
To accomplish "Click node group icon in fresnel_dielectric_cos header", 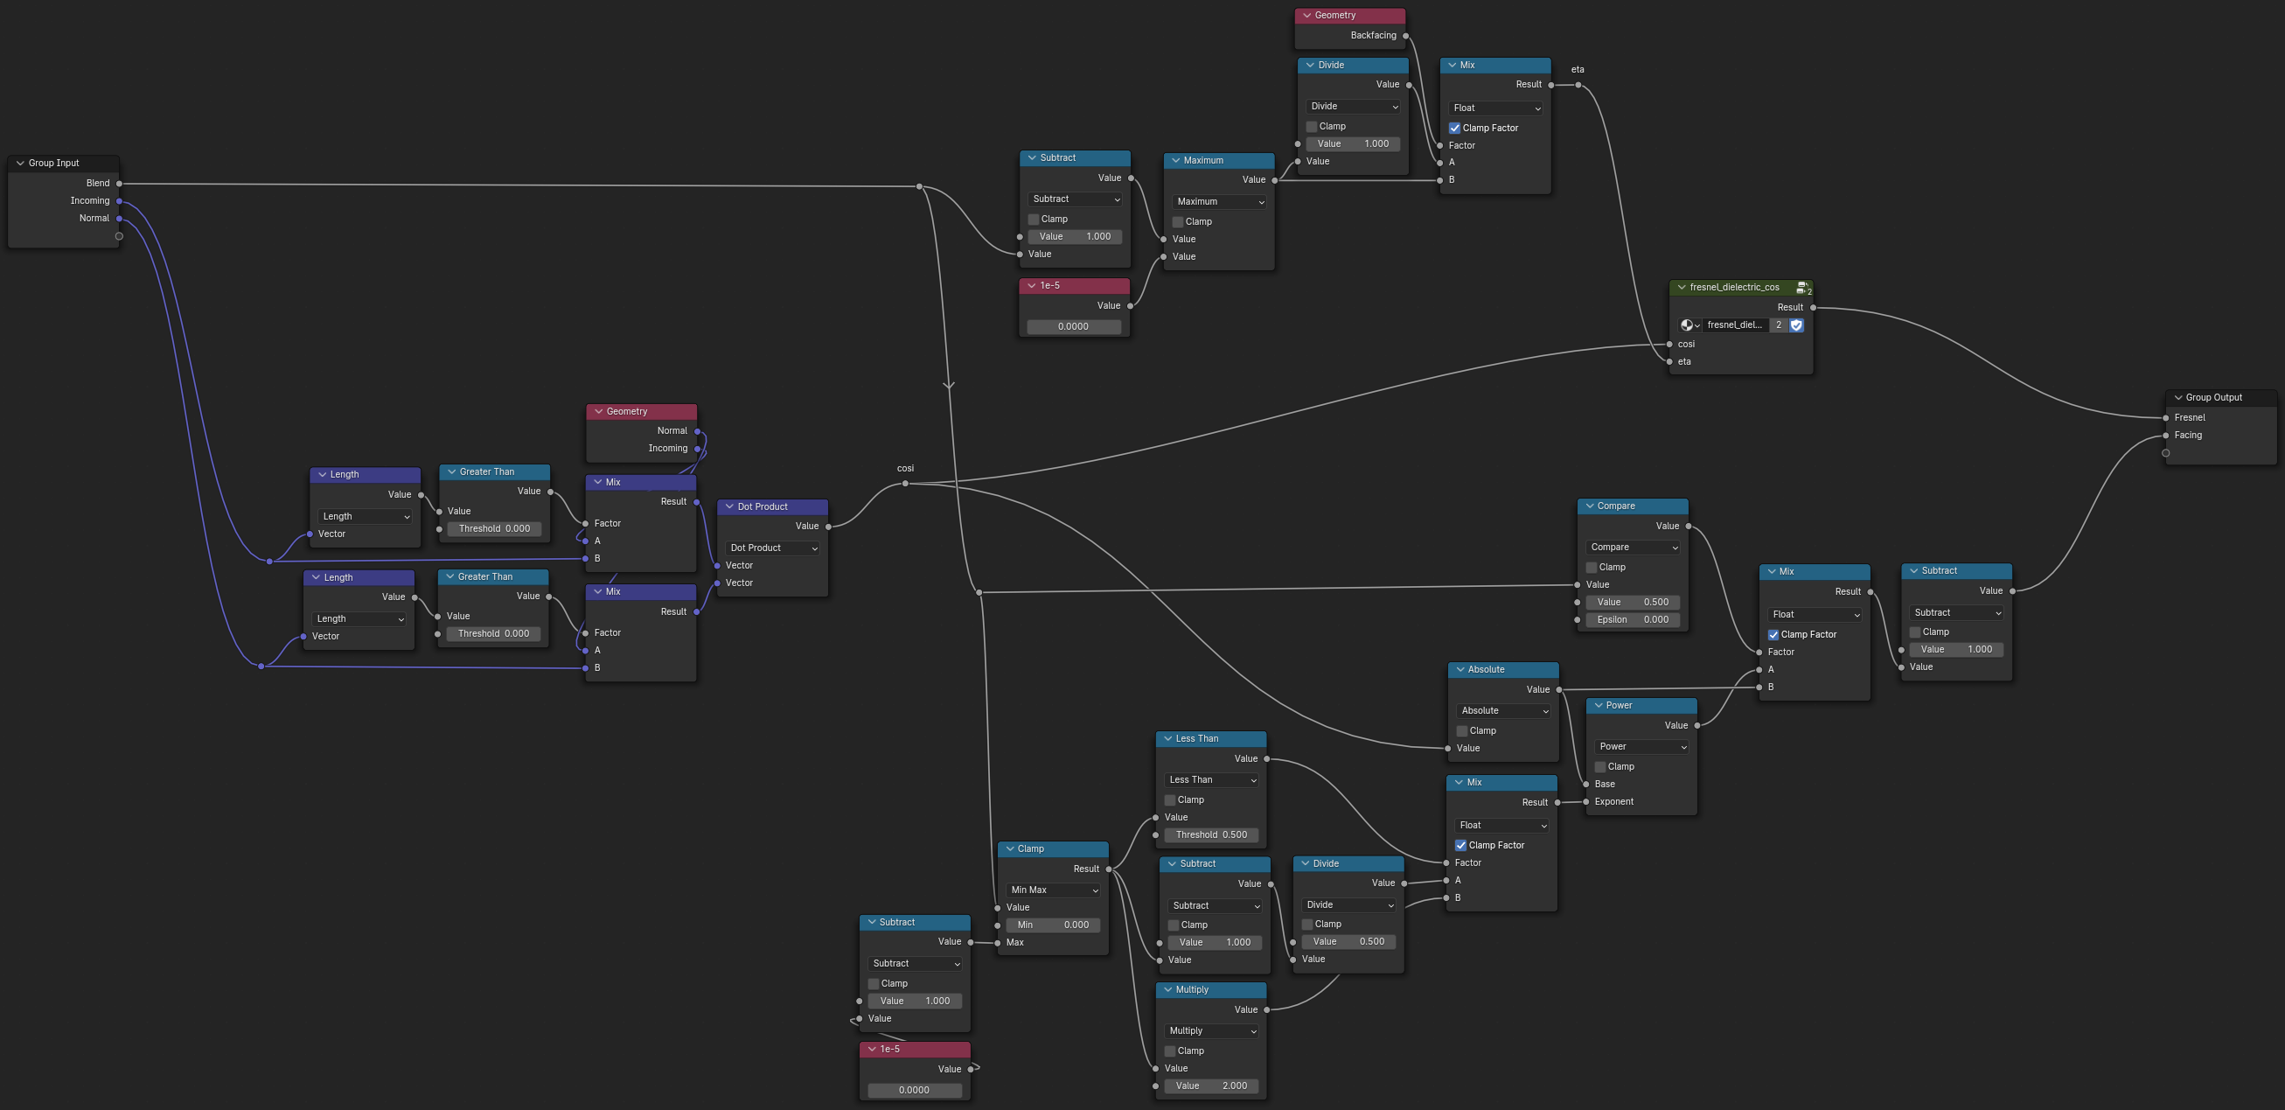I will pyautogui.click(x=1802, y=288).
